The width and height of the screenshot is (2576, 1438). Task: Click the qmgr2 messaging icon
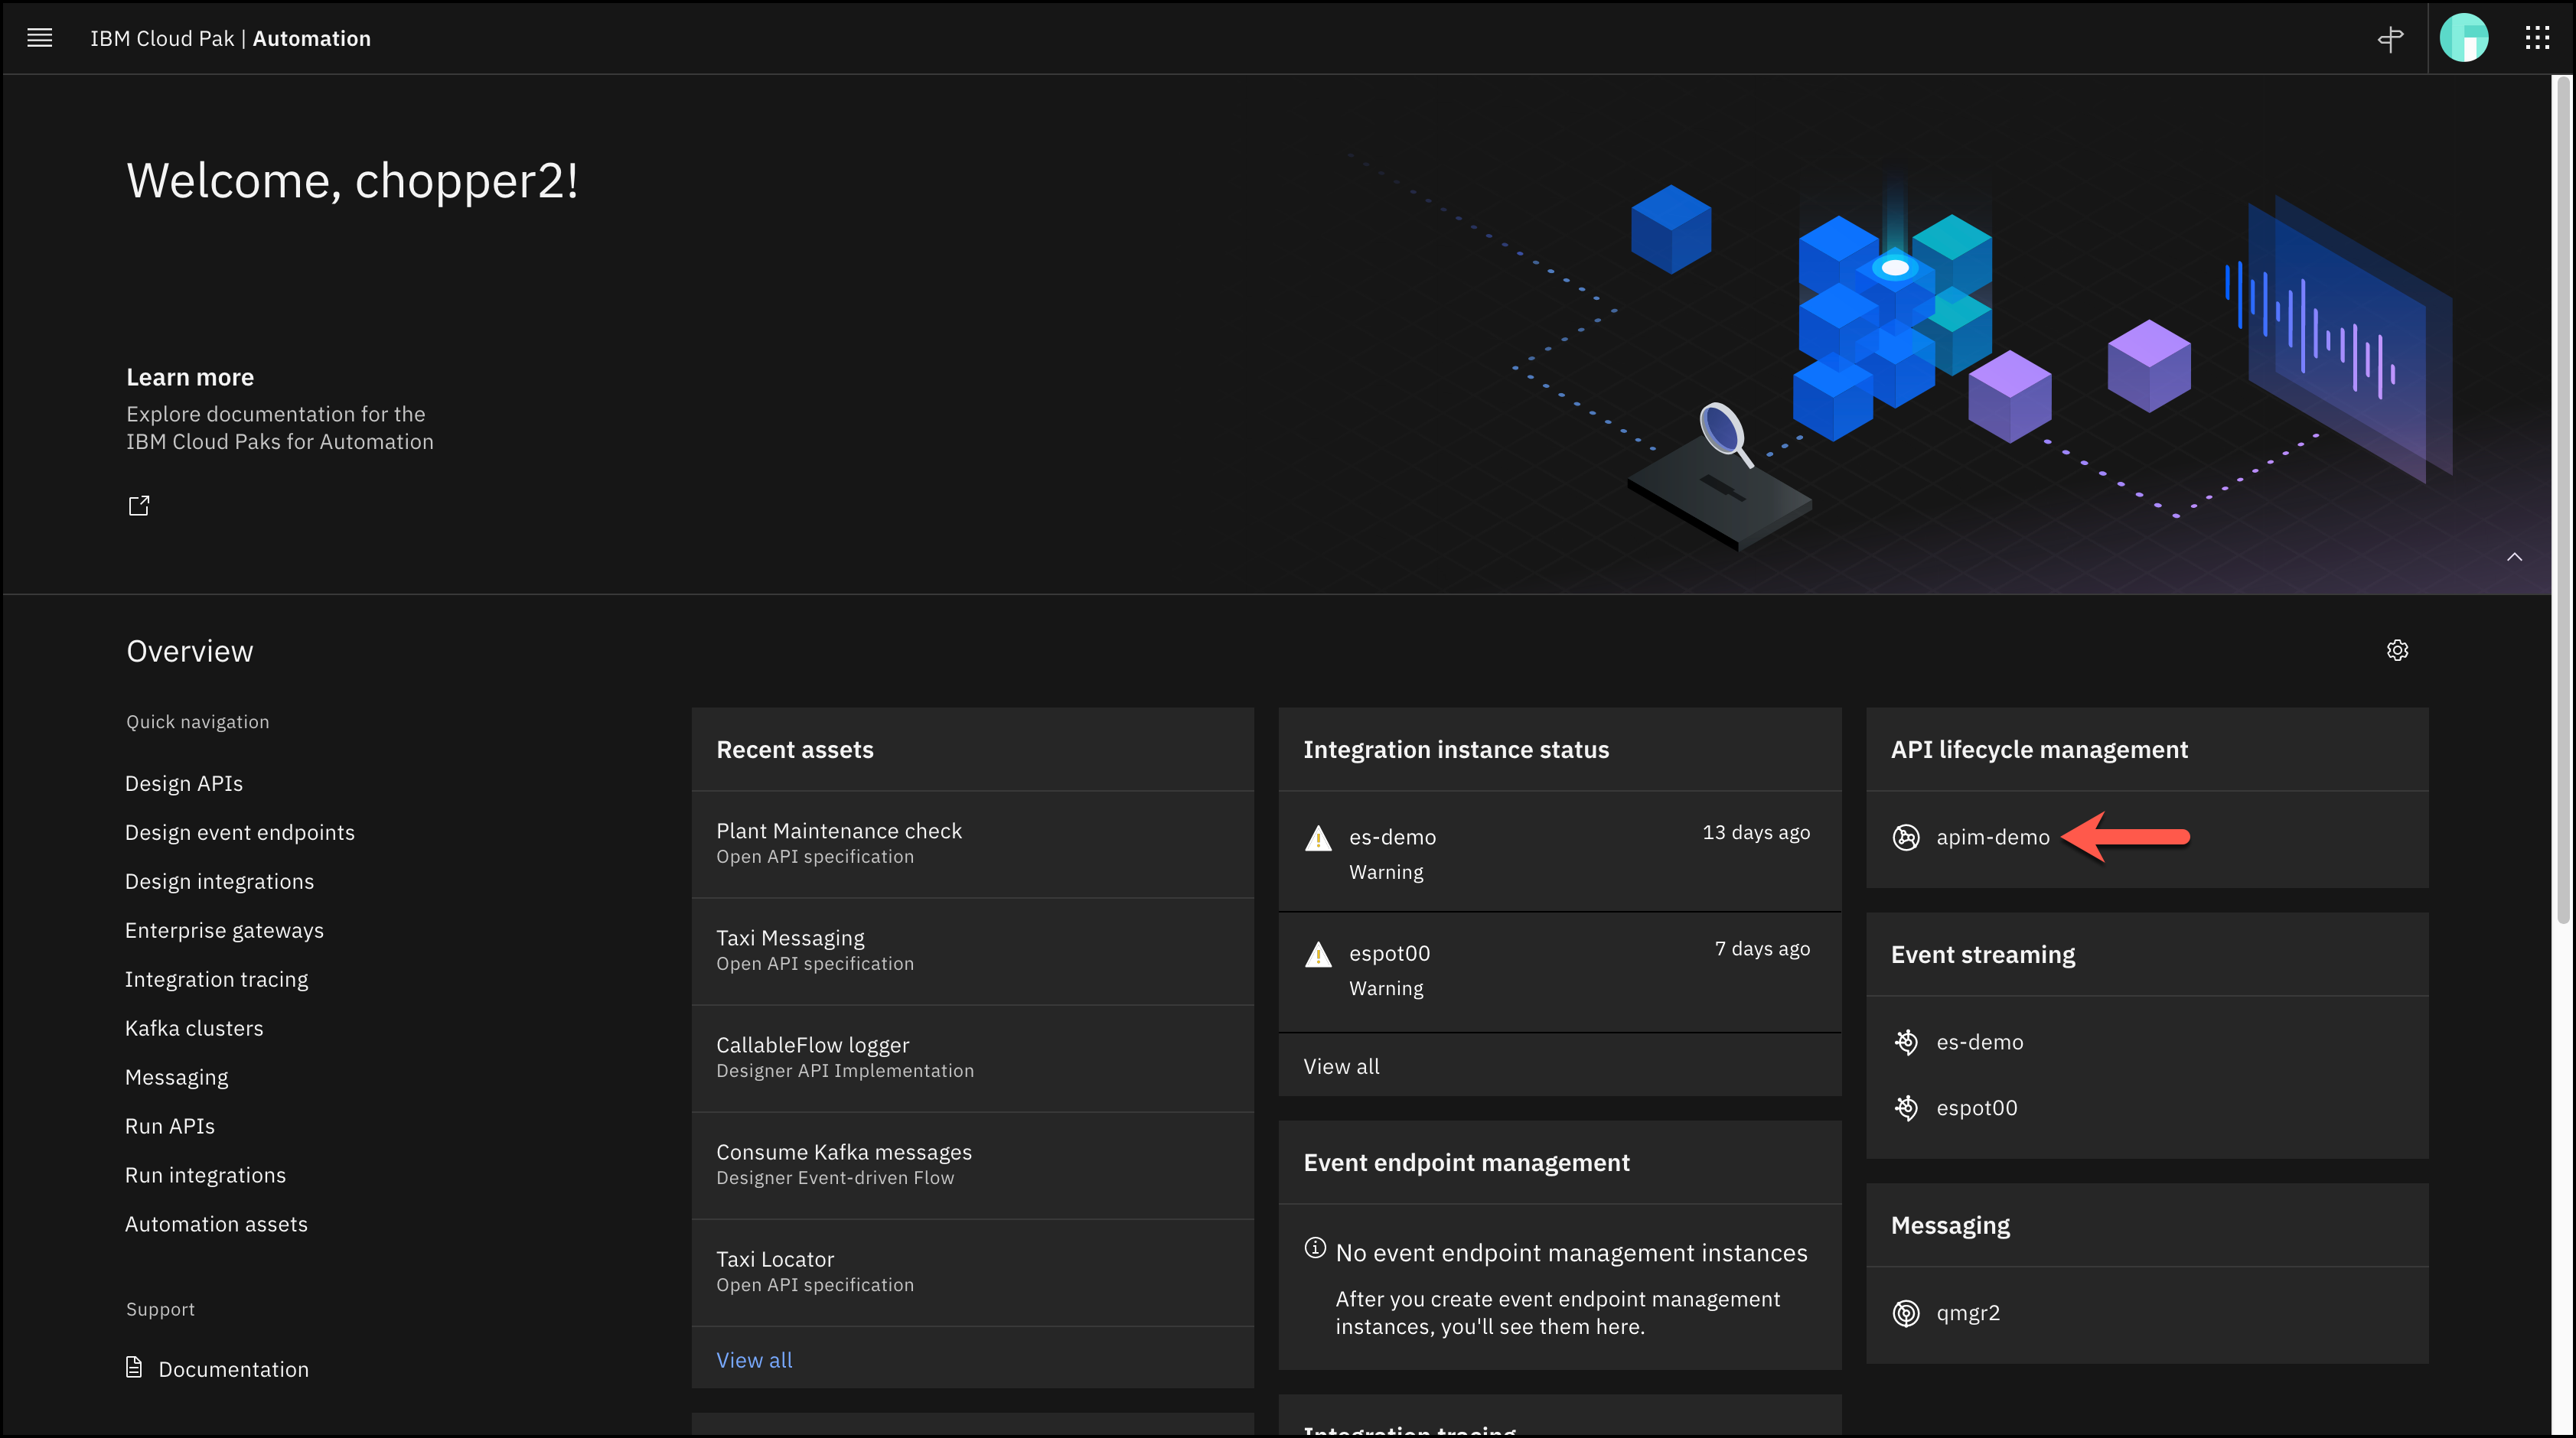1906,1313
